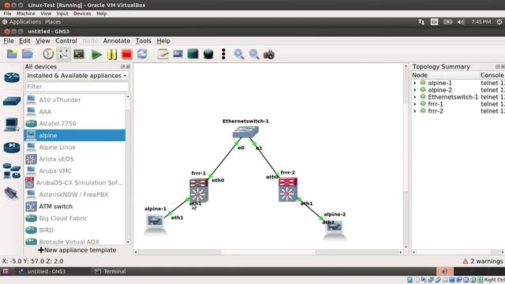This screenshot has width=505, height=284.
Task: Take a screenshot with camera icon
Action: point(269,54)
